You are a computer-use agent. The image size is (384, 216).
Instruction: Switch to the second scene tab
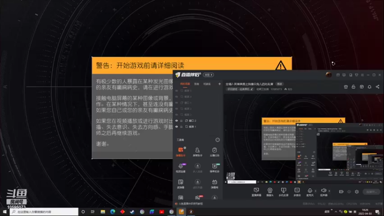(197, 84)
